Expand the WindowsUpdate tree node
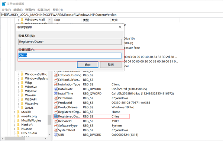Viewport: 223px width, 141px height. [18, 78]
